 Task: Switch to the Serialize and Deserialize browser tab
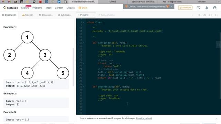[84, 2]
